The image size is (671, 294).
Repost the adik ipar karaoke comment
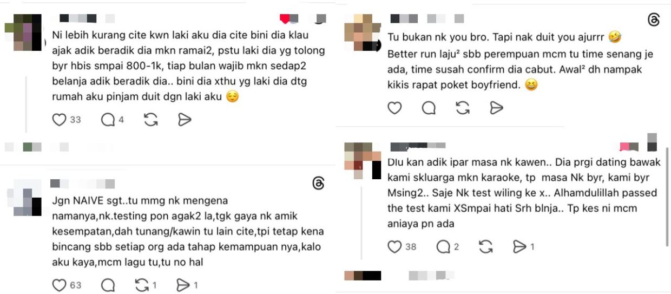(x=486, y=247)
